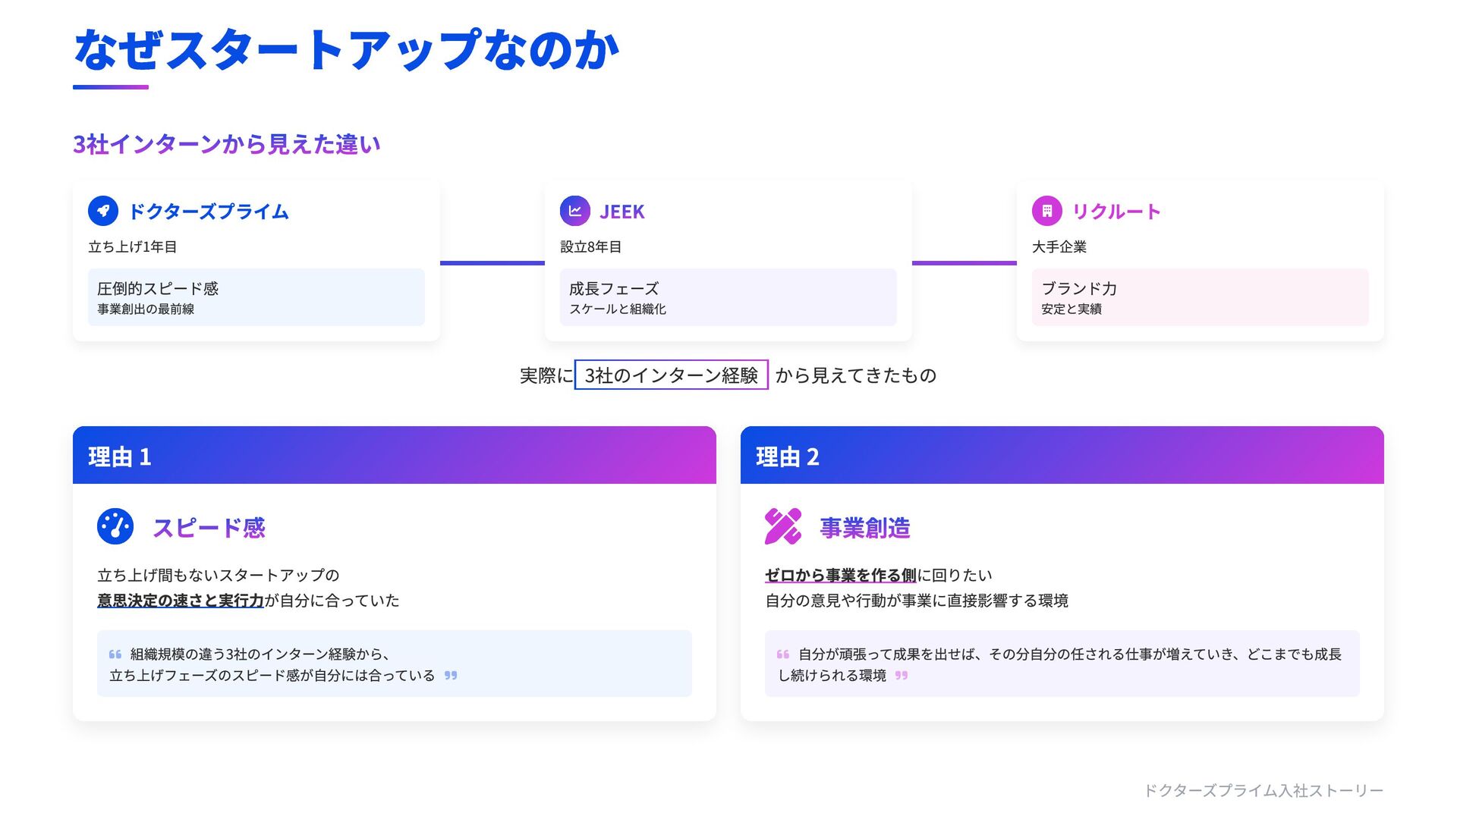Click the boxed 3社のインターン経験 text

[671, 375]
